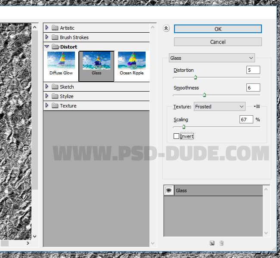Image resolution: width=280 pixels, height=258 pixels.
Task: Click the Smoothness value field
Action: coord(253,88)
